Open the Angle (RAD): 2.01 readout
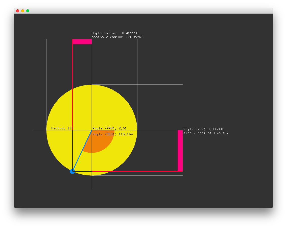The image size is (287, 228). 109,128
